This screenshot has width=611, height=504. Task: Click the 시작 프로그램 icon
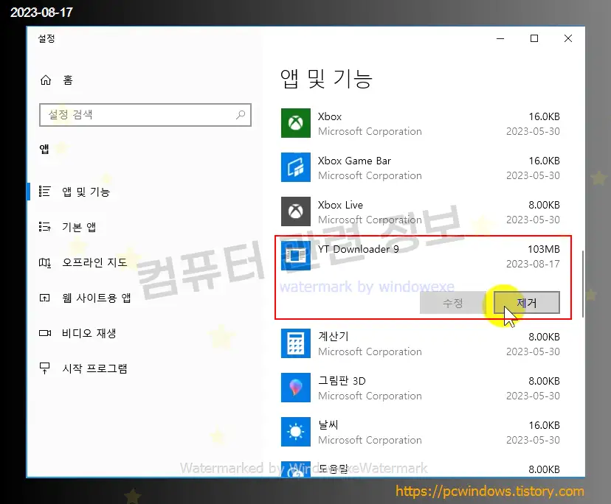pos(44,368)
